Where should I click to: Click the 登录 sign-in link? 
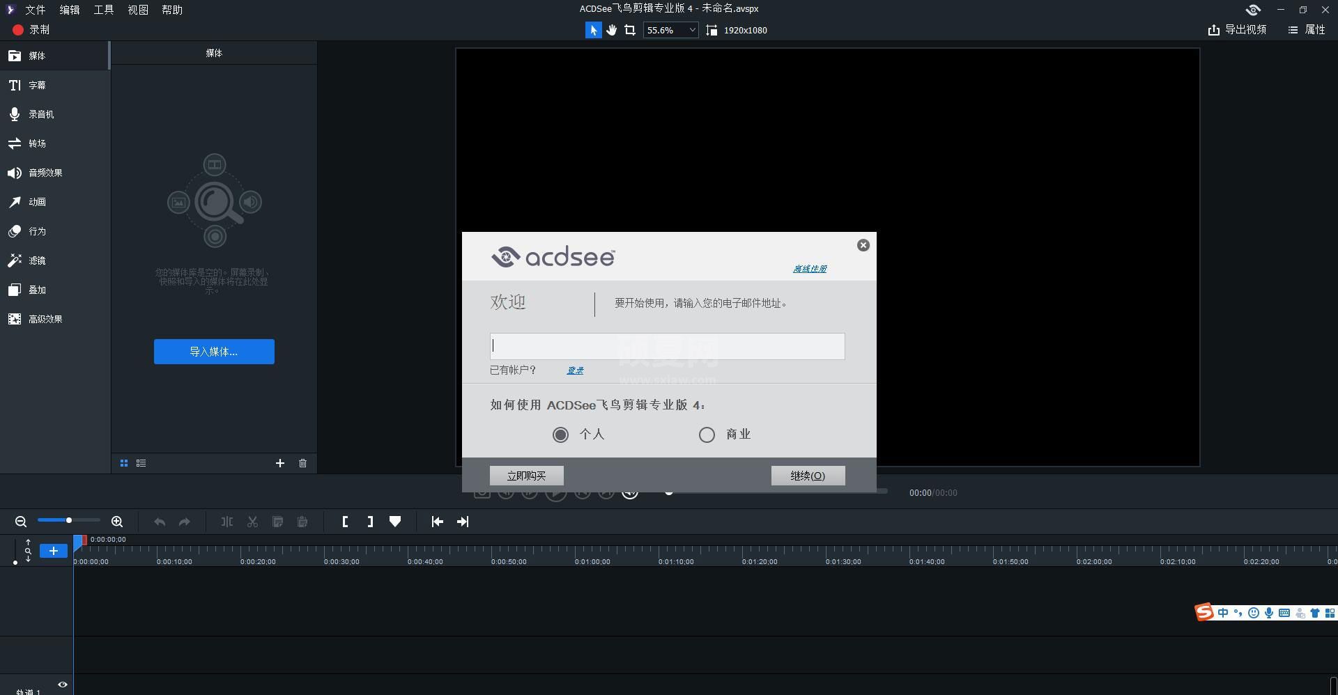[x=575, y=370]
